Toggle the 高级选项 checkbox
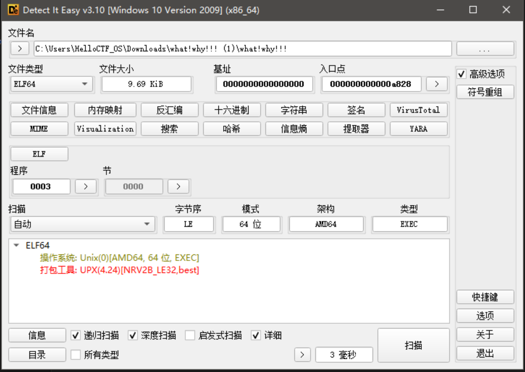525x372 pixels. (461, 74)
